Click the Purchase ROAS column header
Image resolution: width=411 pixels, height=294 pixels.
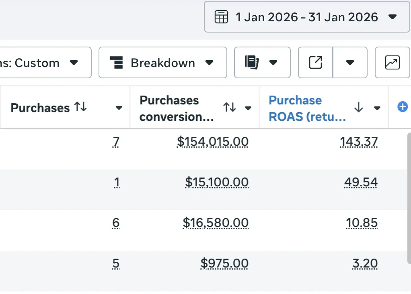coord(307,108)
